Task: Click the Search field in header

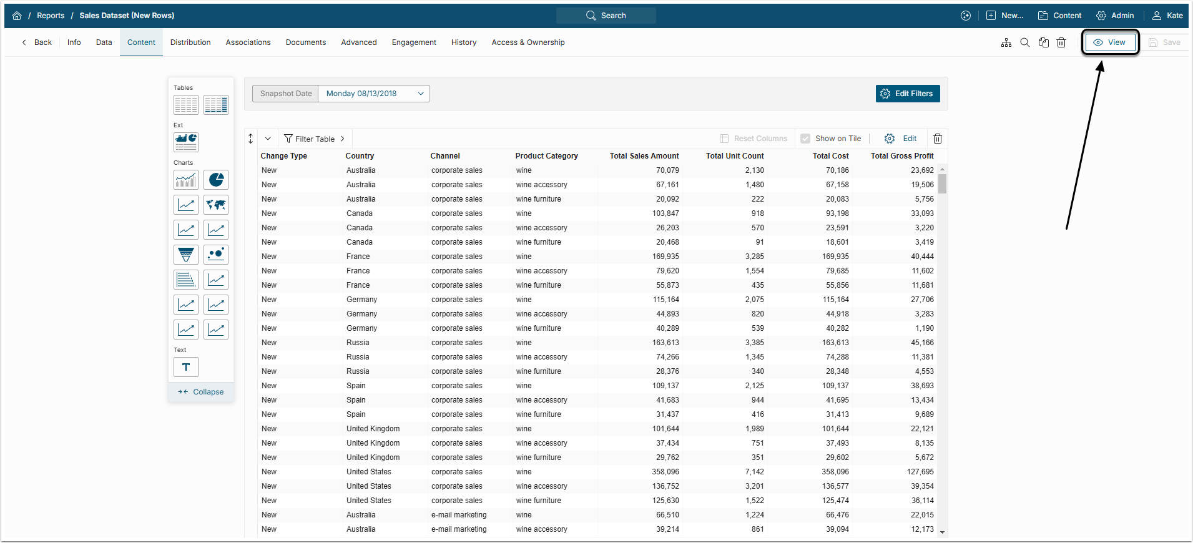Action: click(606, 16)
